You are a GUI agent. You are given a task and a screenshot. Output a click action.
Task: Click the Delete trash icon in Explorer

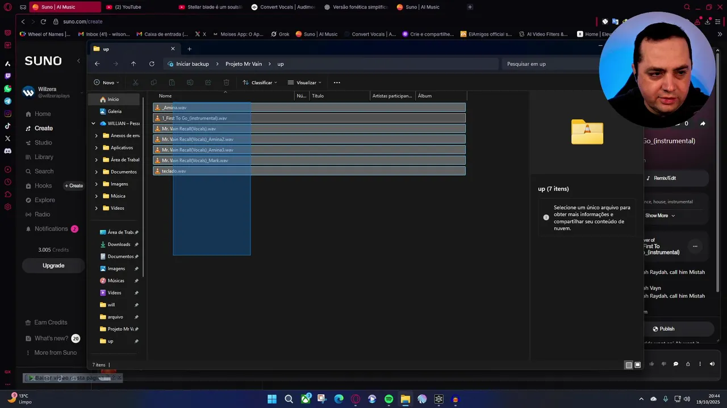[x=226, y=83]
